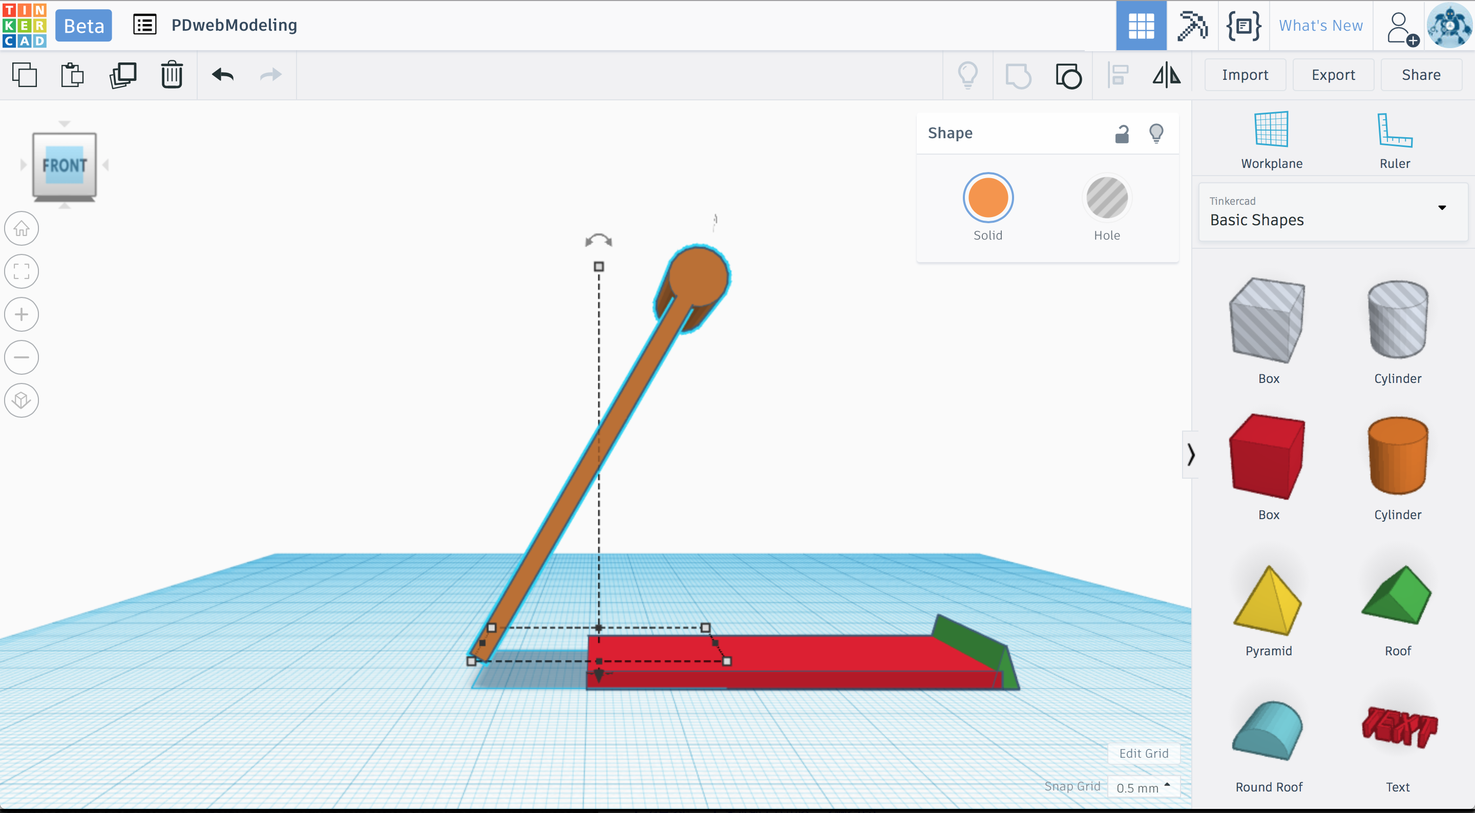
Task: Open the Snap Grid 0.5 mm dropdown
Action: (1143, 787)
